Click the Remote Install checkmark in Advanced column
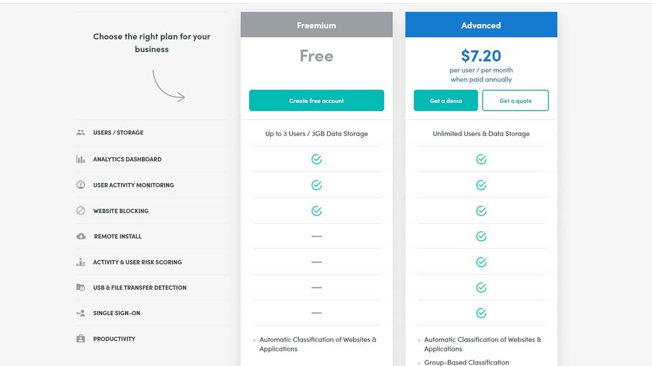 coord(481,236)
